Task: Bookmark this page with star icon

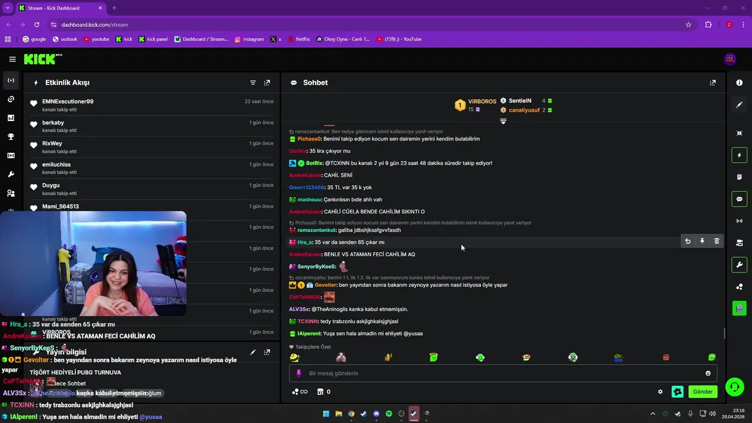Action: 689,25
